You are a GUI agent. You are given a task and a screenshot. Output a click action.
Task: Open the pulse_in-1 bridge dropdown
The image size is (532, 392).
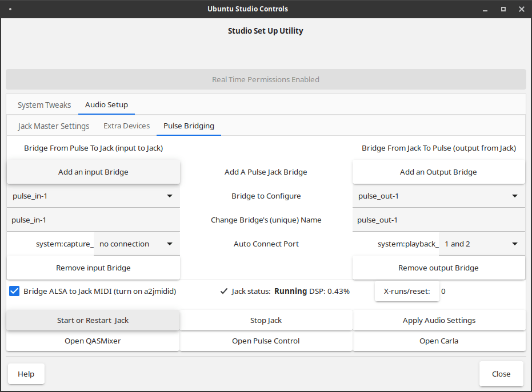point(93,196)
